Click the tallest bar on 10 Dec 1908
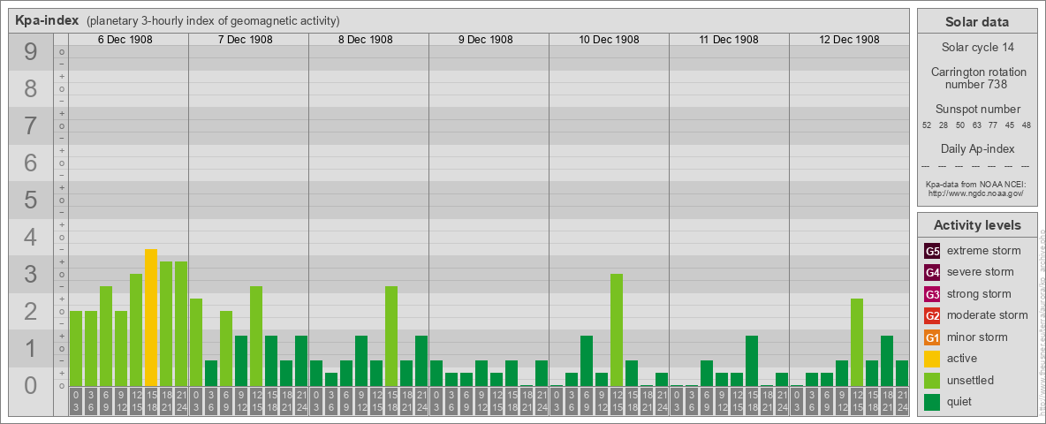Viewport: 1046px width, 424px height. click(x=617, y=330)
